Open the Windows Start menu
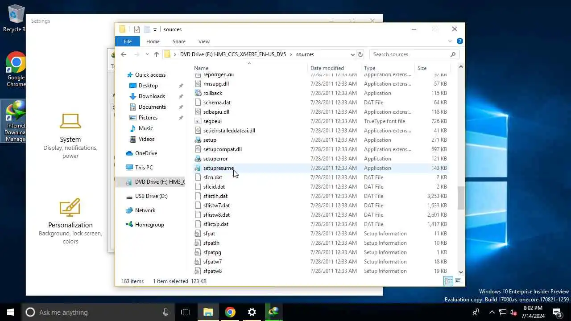 [x=11, y=312]
